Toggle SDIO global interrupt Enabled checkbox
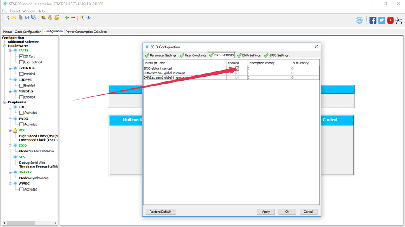 click(237, 69)
